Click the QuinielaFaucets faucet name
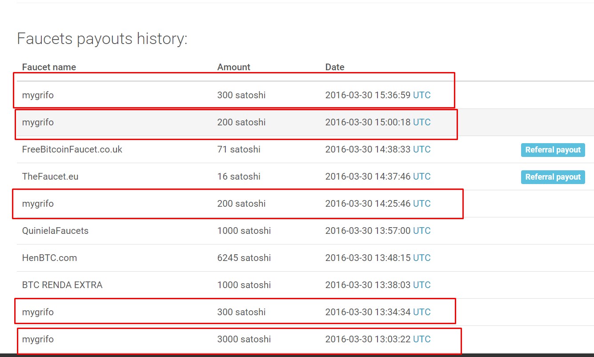Viewport: 594px width, 357px height. (55, 231)
